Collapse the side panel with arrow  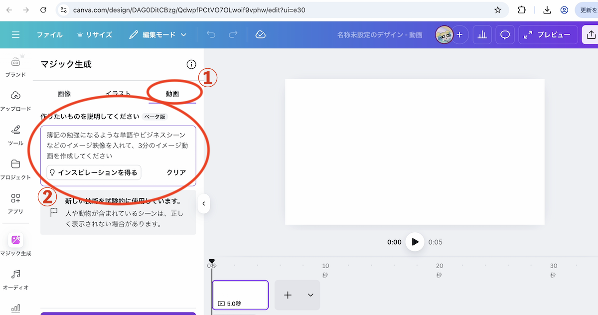point(203,203)
